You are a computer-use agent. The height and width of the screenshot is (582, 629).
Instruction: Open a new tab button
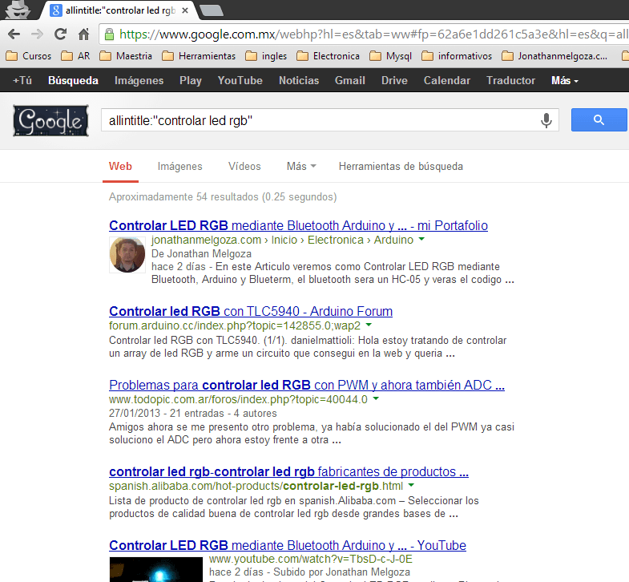(x=212, y=10)
